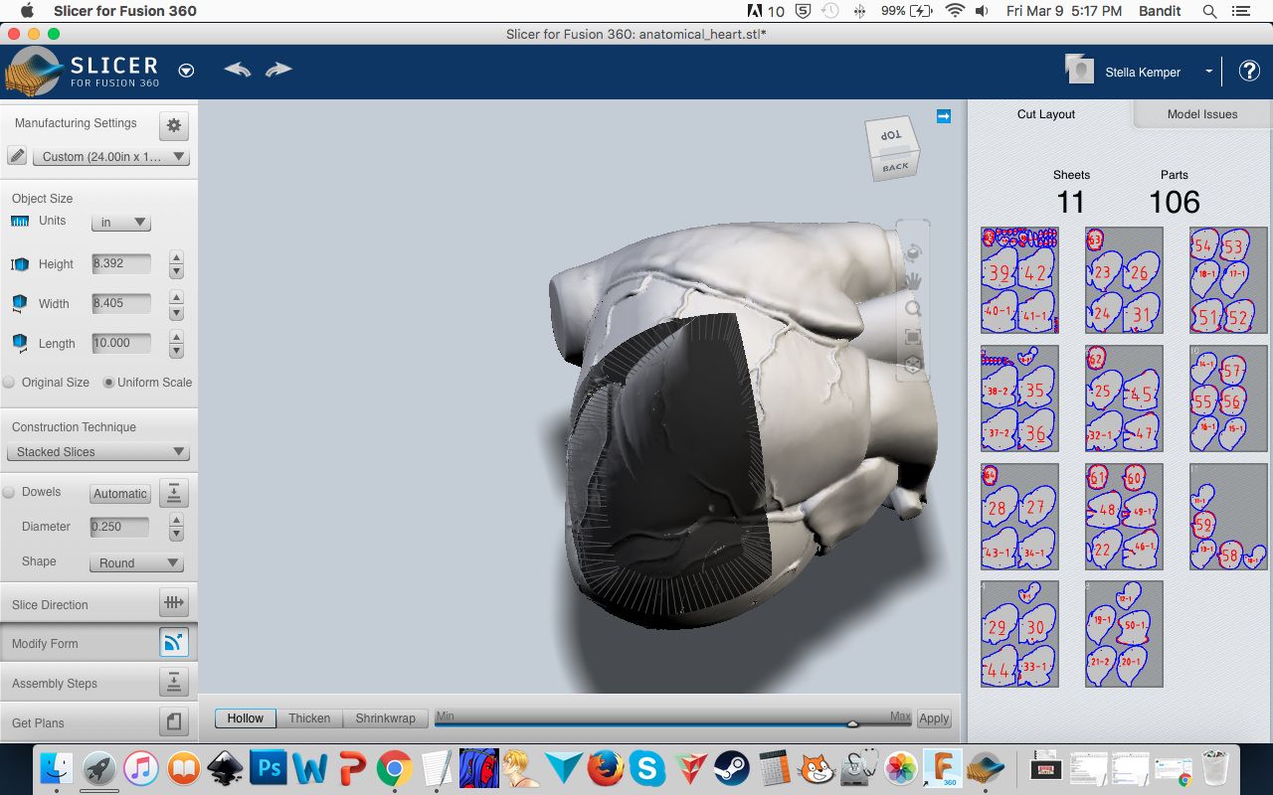The width and height of the screenshot is (1273, 795).
Task: Switch to the Cut Layout tab
Action: [x=1046, y=114]
